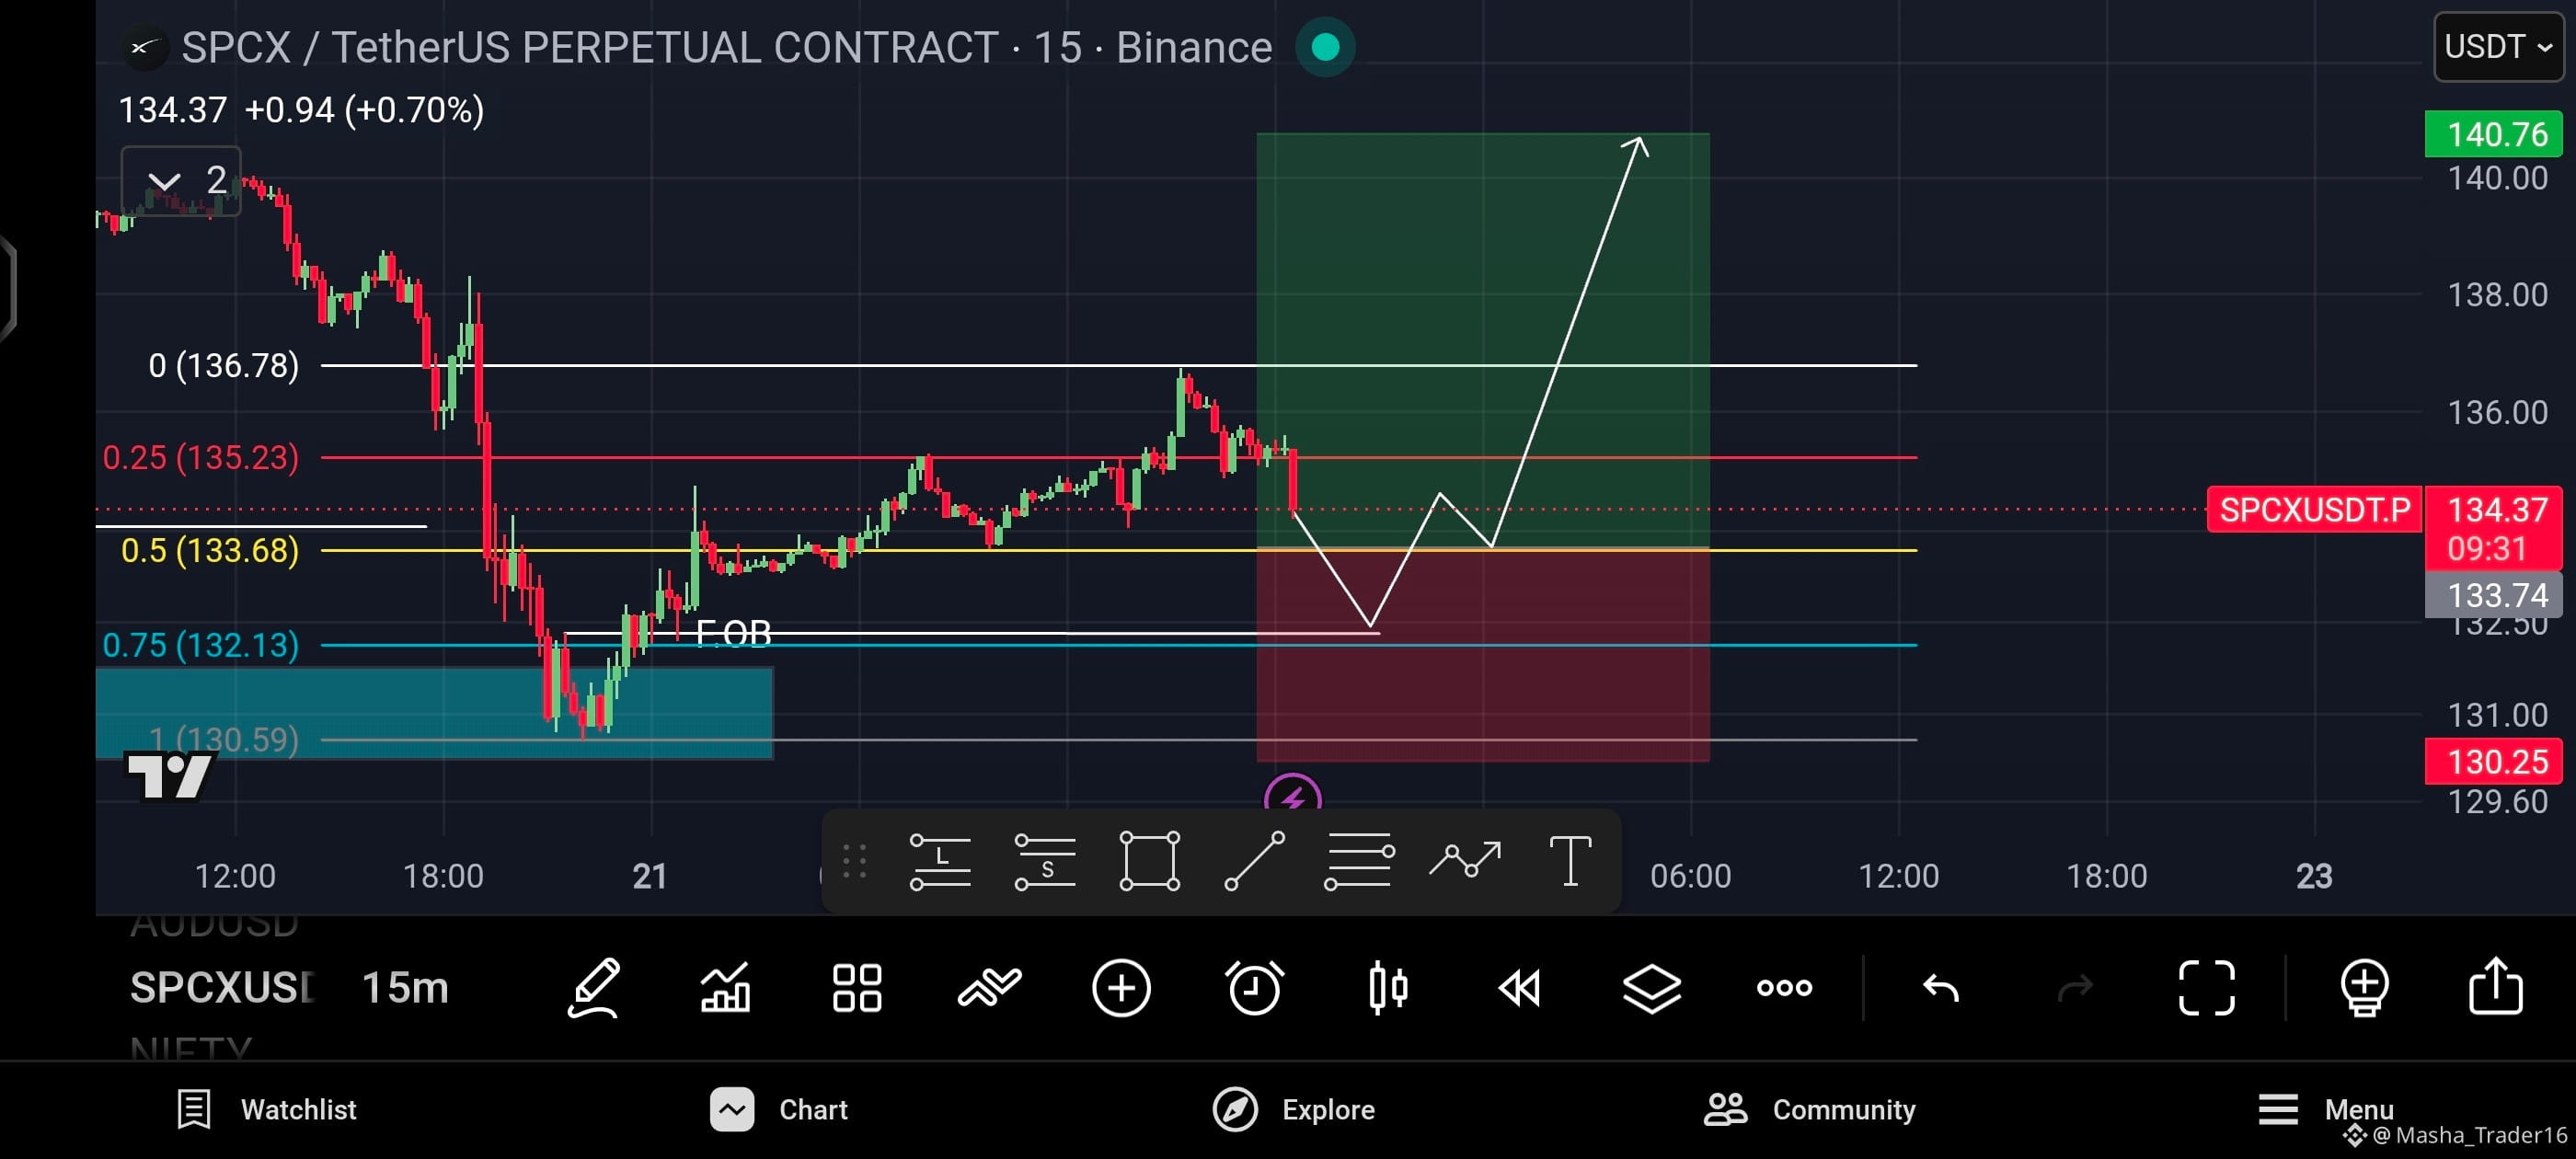The image size is (2576, 1159).
Task: Select the Text drawing tool
Action: pyautogui.click(x=1570, y=861)
